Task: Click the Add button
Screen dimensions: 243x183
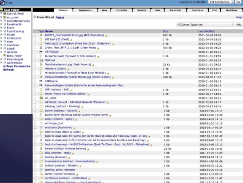Action: [239, 24]
